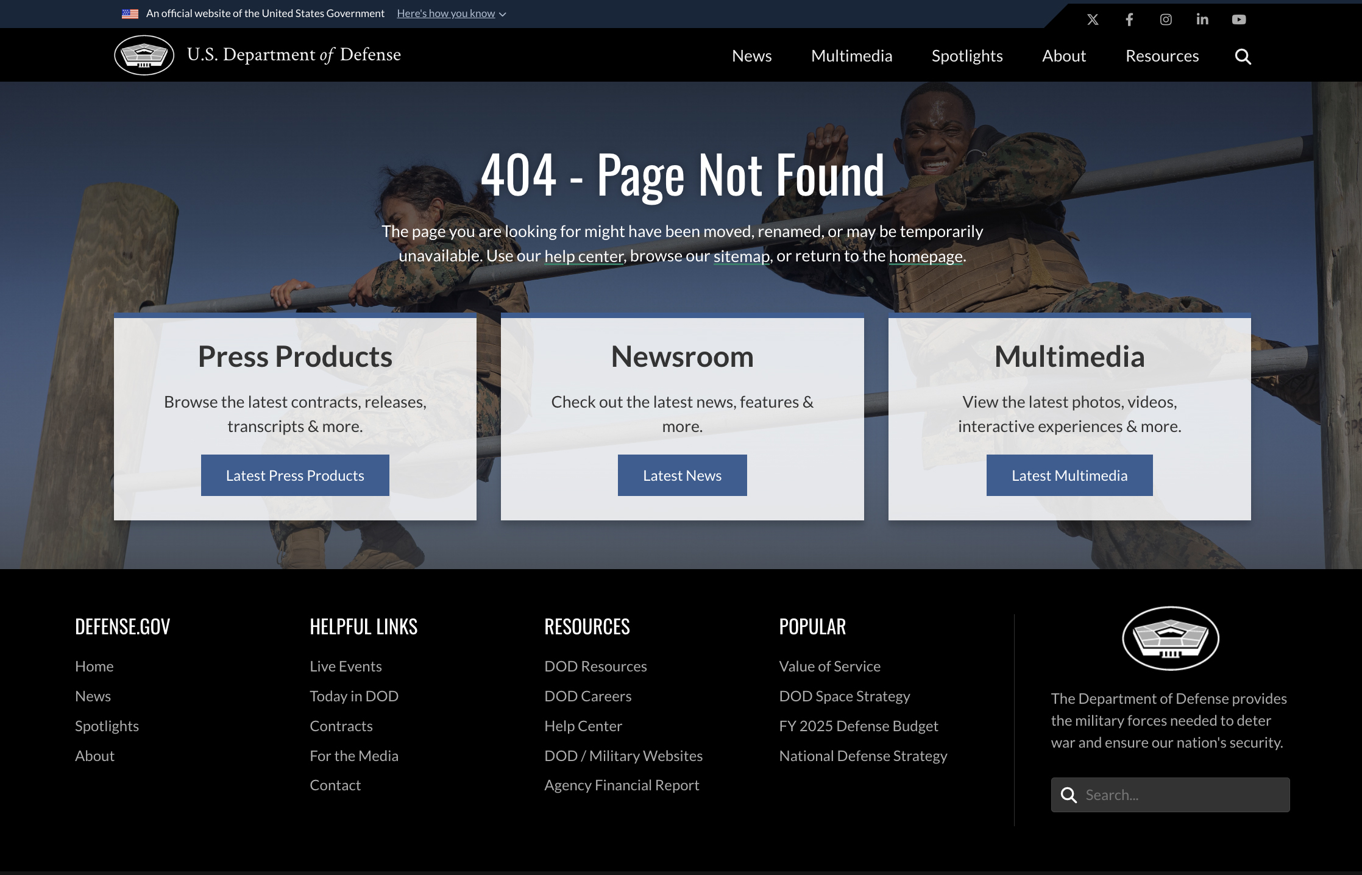Expand "Here's how you know" banner

[451, 13]
